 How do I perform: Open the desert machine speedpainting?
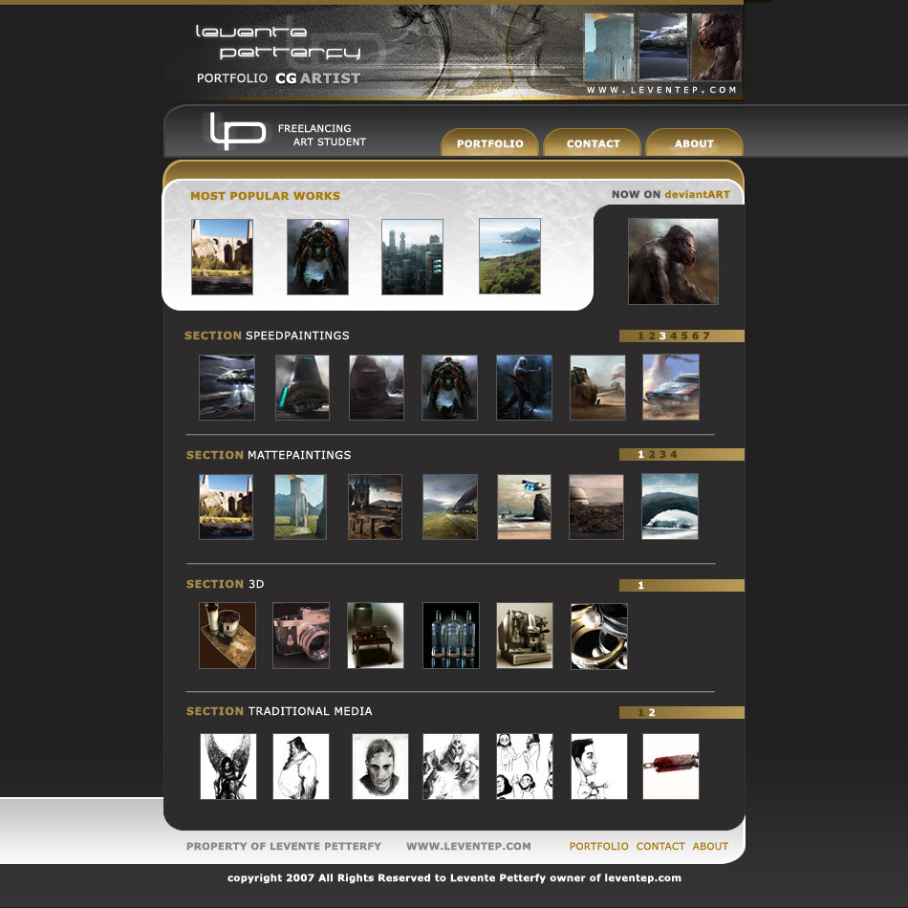(597, 387)
